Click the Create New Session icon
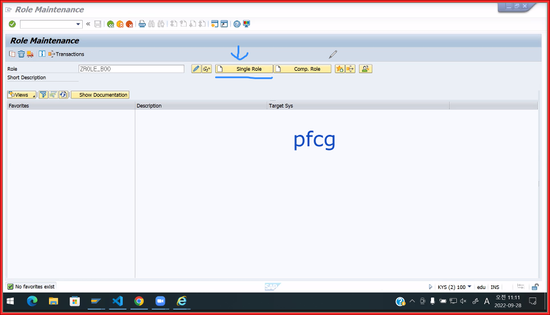The height and width of the screenshot is (315, 550). (215, 24)
